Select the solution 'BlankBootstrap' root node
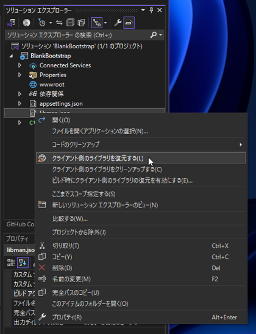The height and width of the screenshot is (334, 256). (x=82, y=46)
